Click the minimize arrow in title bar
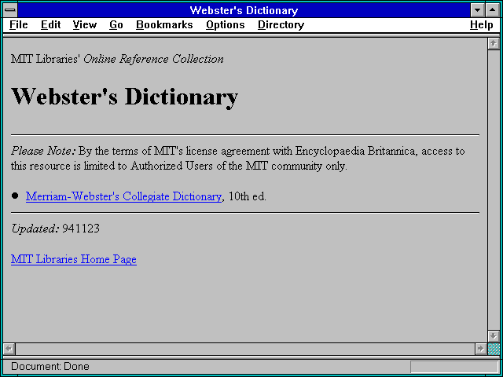503x377 pixels. [477, 10]
